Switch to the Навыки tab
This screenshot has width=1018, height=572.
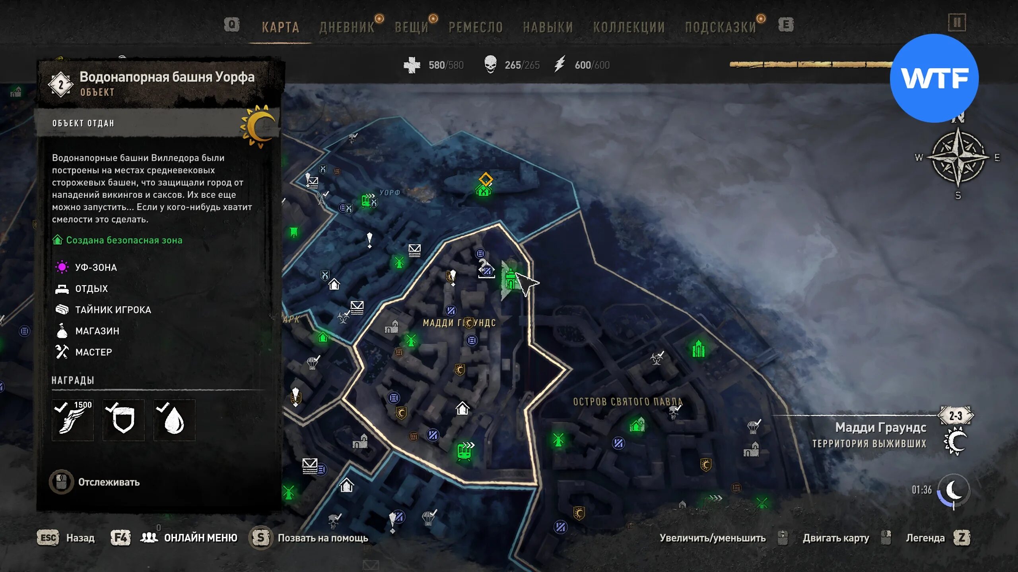coord(548,27)
